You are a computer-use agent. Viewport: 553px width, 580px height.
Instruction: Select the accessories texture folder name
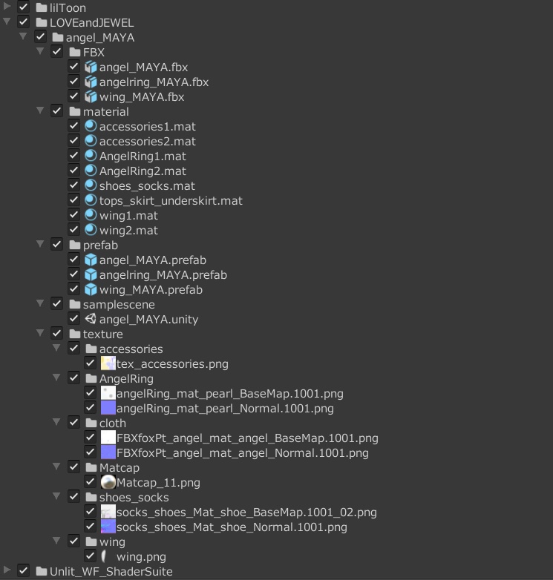pos(131,349)
